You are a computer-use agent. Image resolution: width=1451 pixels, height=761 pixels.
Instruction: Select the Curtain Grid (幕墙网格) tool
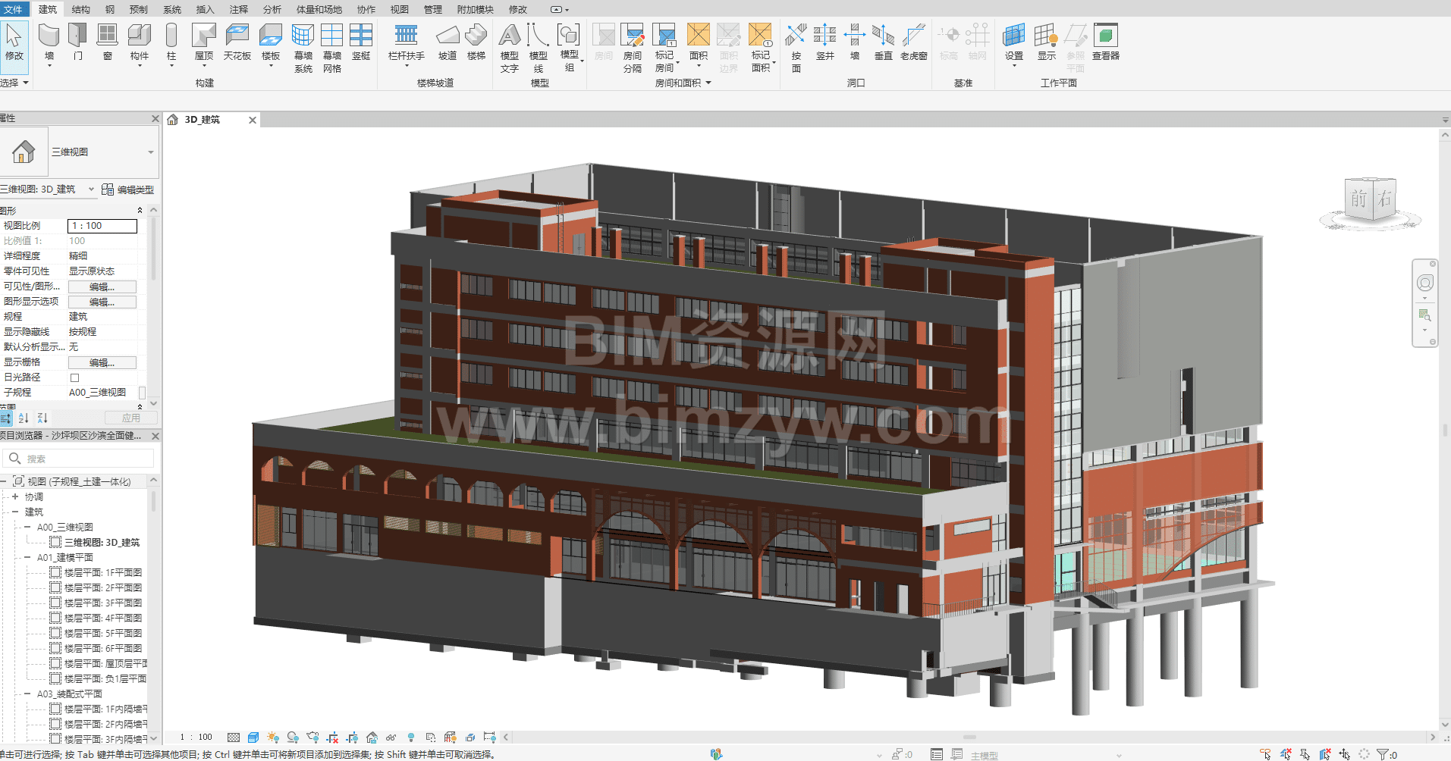pos(332,48)
